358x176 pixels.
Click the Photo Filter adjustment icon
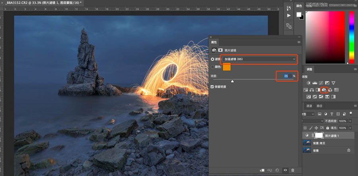[324, 90]
